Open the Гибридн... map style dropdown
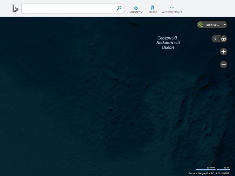 (212, 25)
